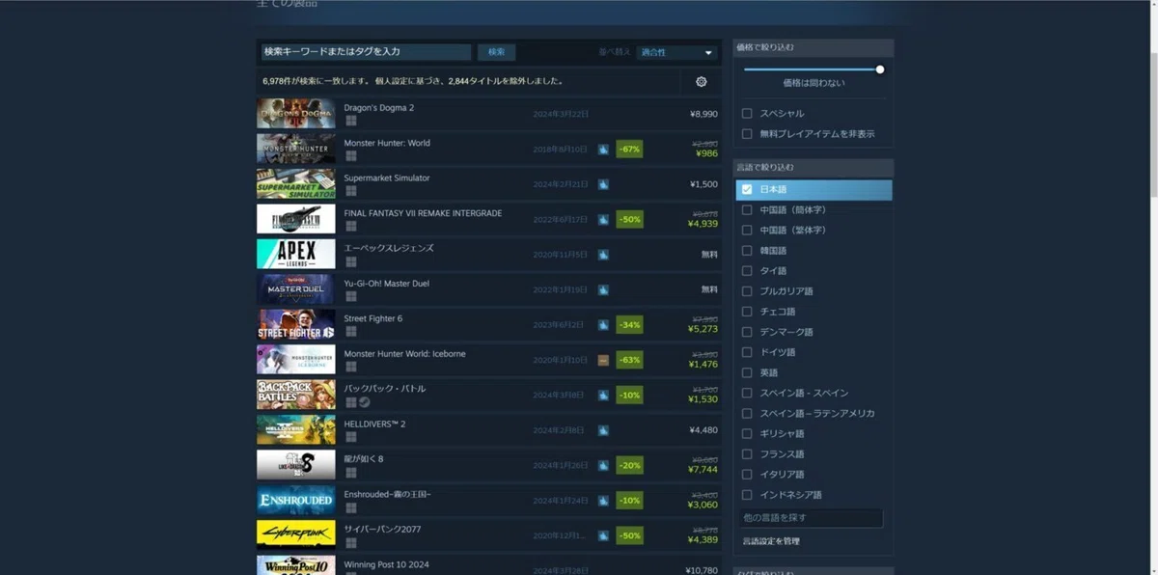
Task: Click the Windows icon under HELLDIVERS 2
Action: tap(351, 437)
